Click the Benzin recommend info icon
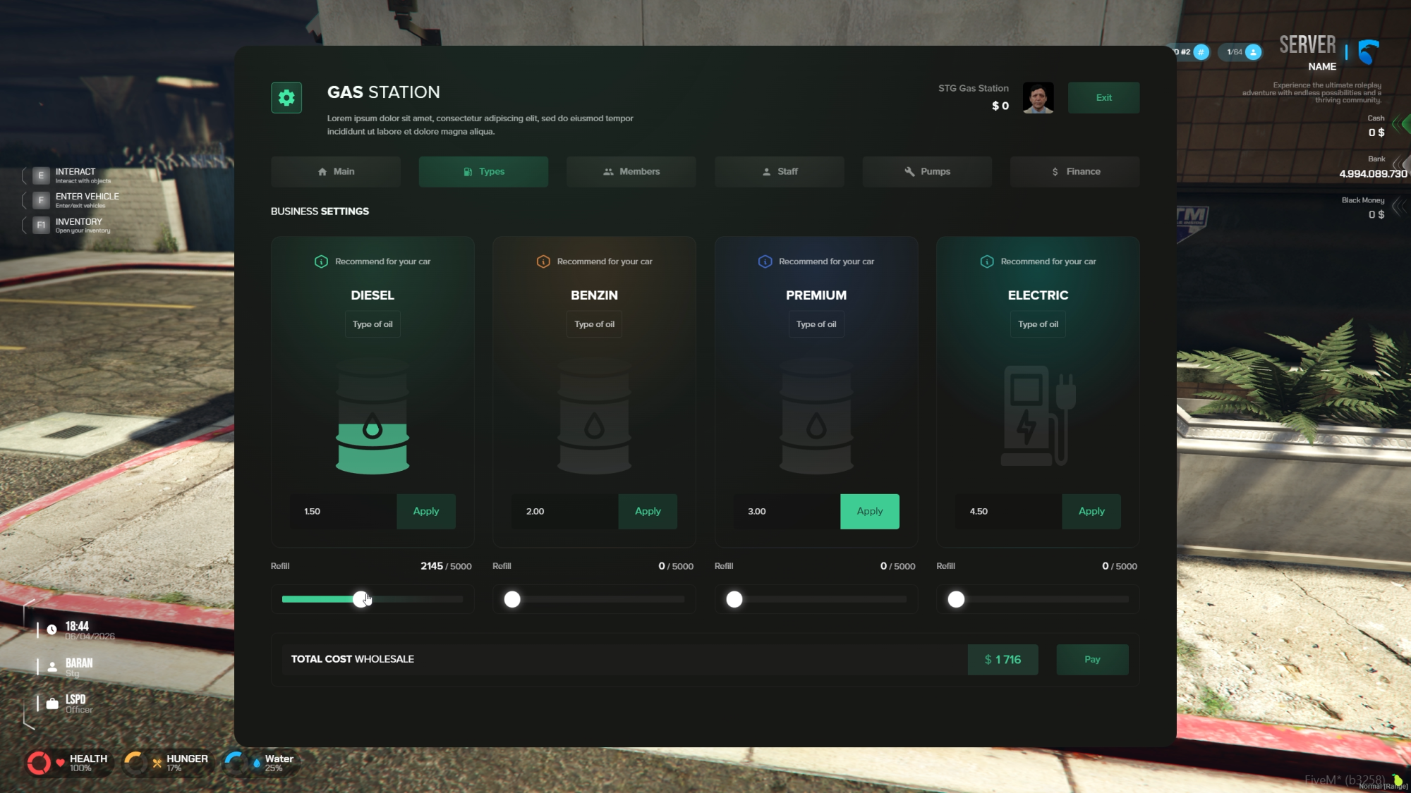 [x=543, y=262]
